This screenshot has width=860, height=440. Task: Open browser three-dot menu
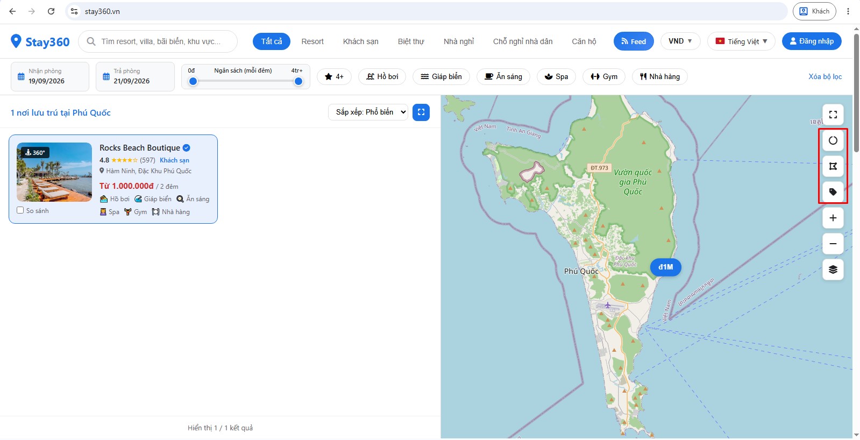click(848, 11)
